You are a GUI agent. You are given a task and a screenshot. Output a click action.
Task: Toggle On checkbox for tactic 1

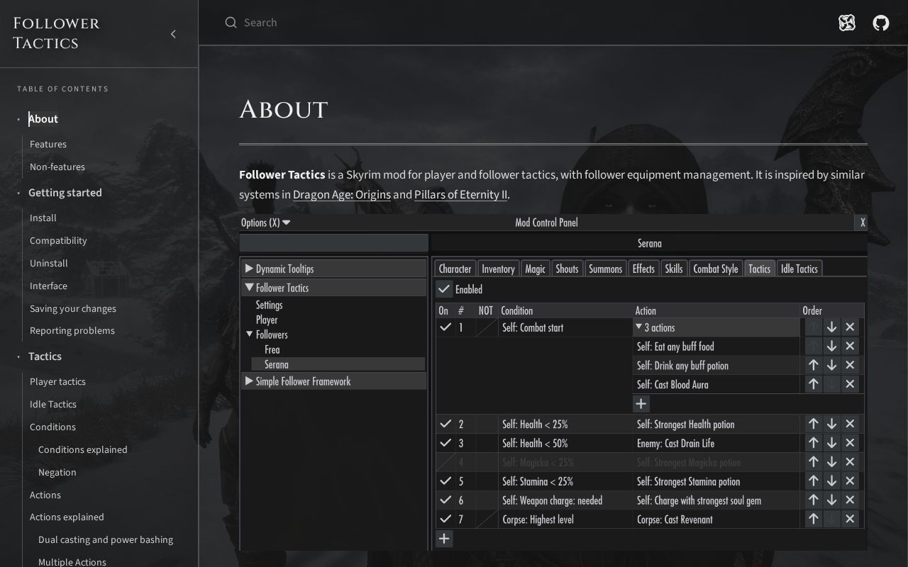445,327
